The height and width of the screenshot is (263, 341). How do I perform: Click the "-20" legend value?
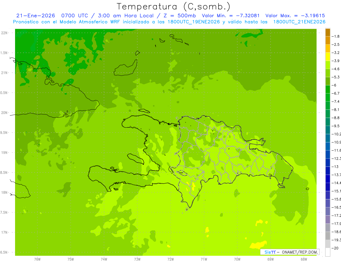coord(335,248)
